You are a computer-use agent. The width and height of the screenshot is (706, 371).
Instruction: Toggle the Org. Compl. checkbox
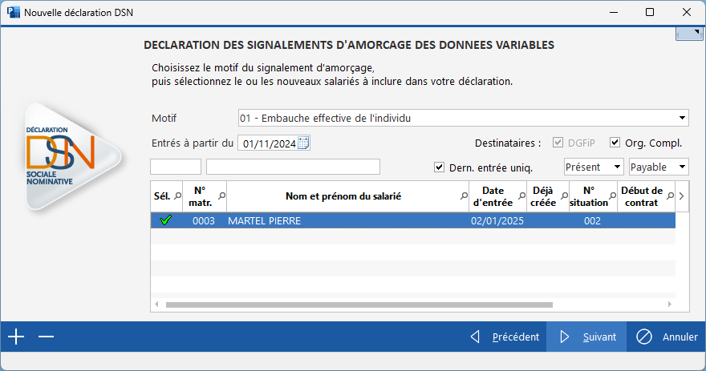click(x=615, y=143)
